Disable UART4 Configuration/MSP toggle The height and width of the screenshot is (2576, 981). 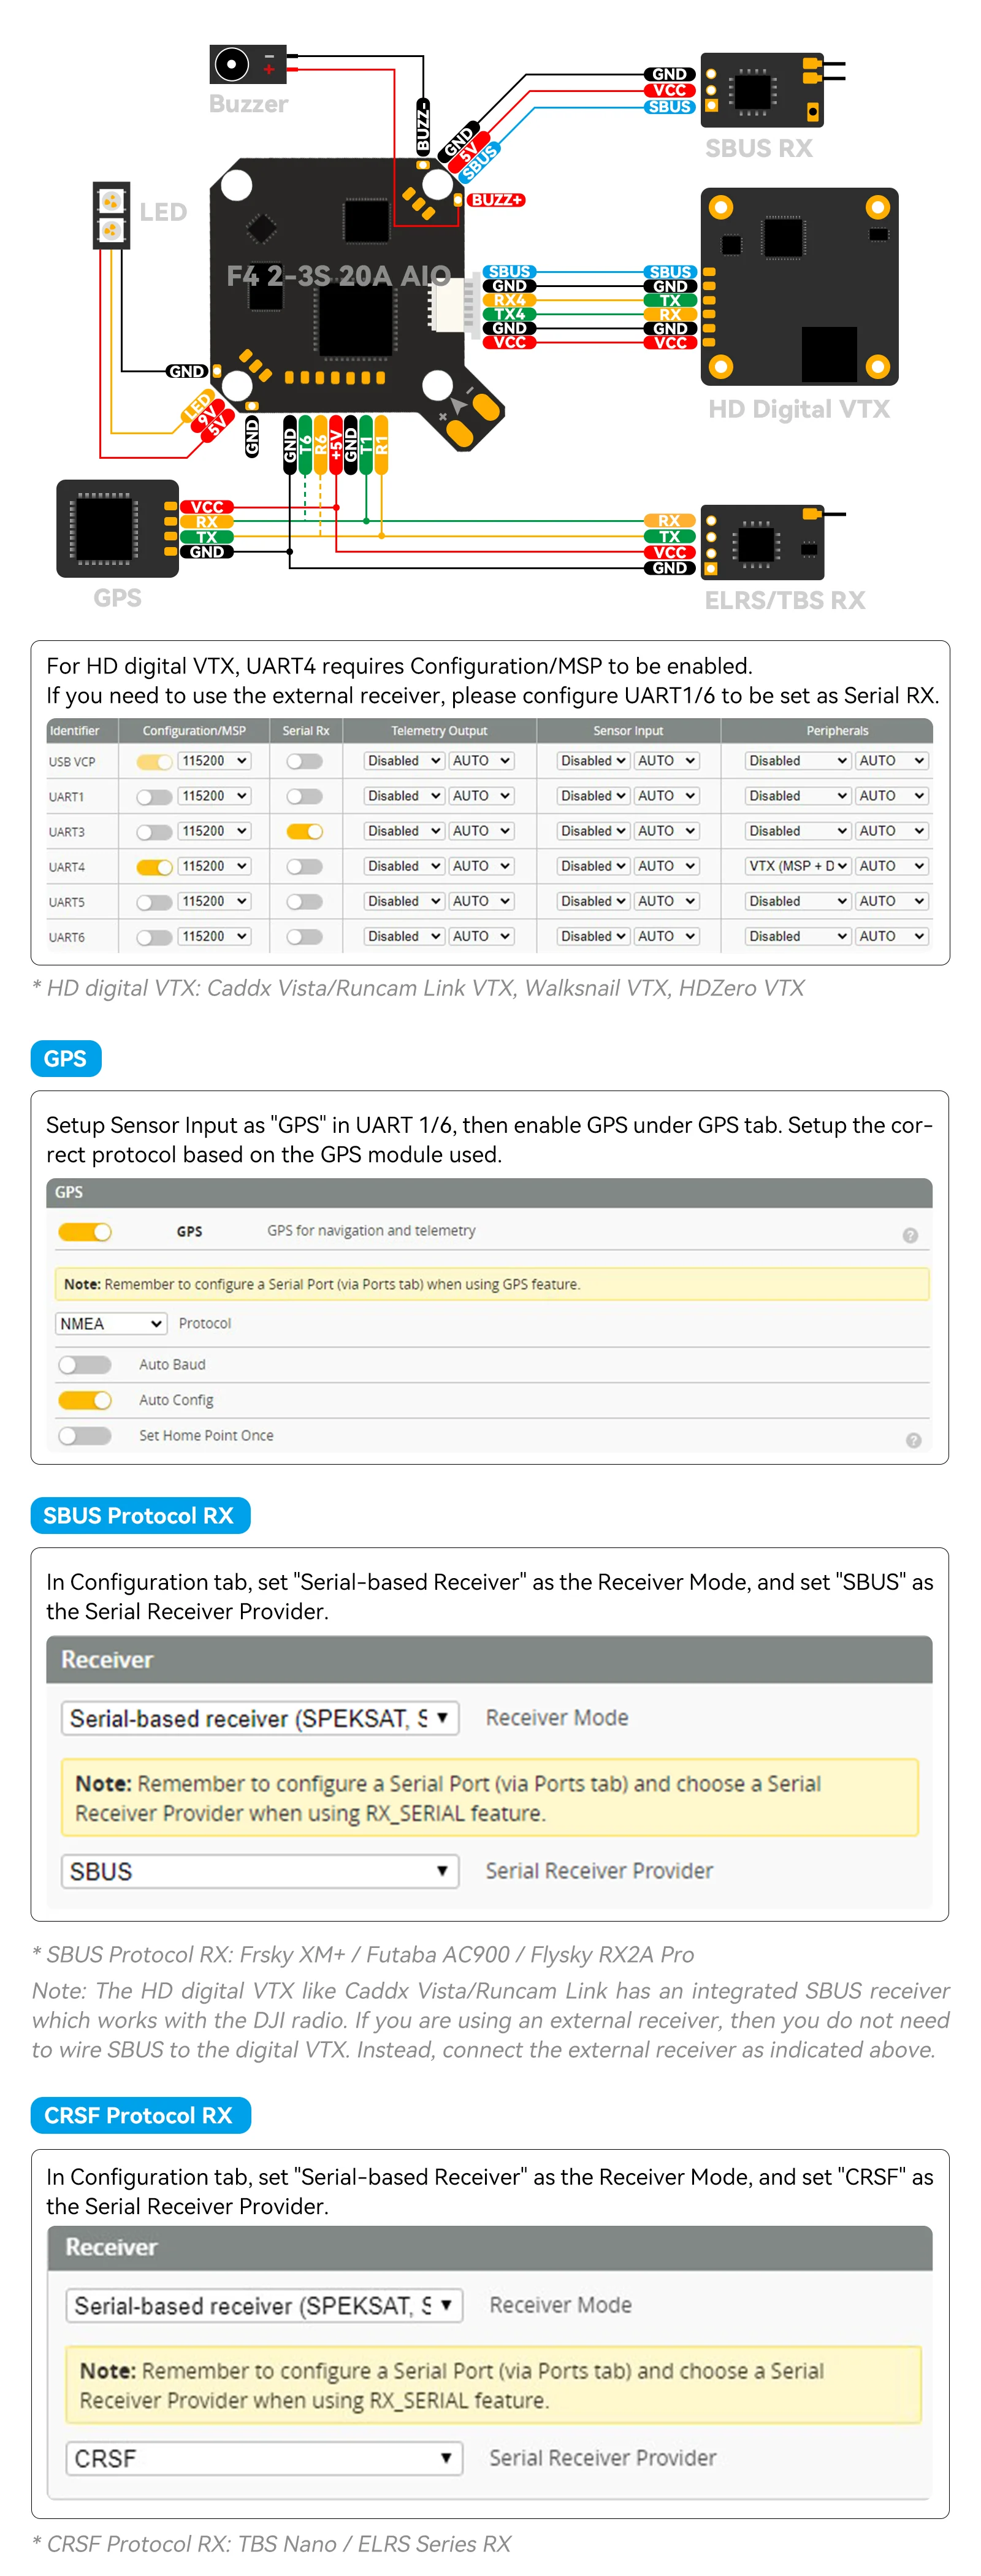[x=154, y=867]
